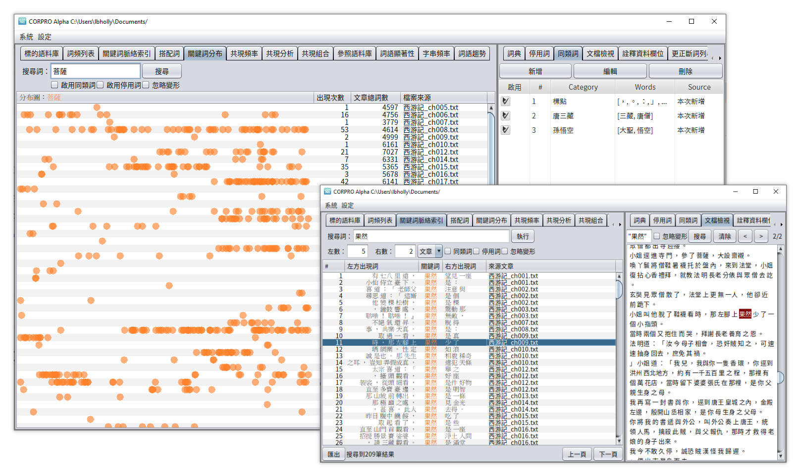Click down arrow of the concordance results scrollbar
The image size is (798, 476).
(x=619, y=440)
